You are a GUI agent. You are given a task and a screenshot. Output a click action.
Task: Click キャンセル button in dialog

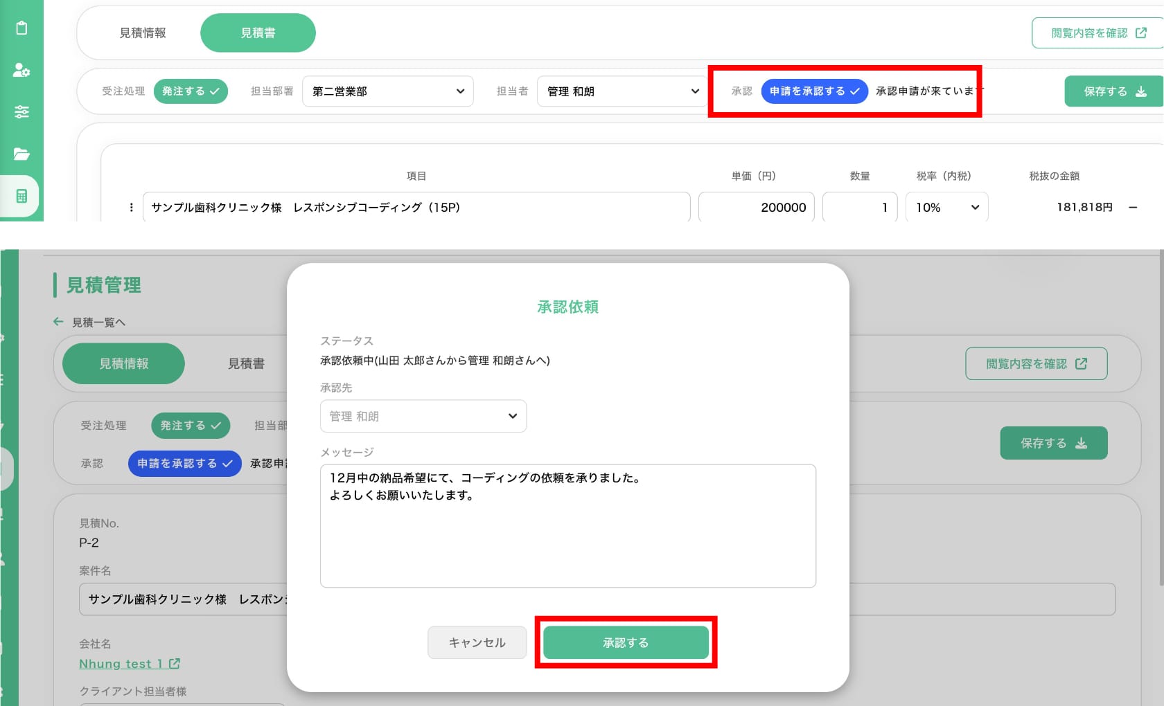click(x=477, y=642)
